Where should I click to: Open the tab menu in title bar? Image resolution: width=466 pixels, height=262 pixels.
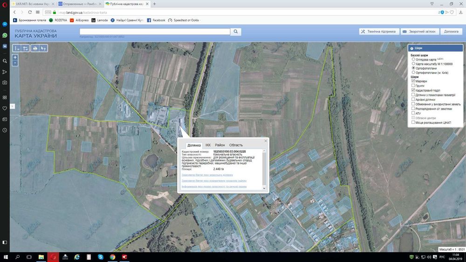pos(432,4)
